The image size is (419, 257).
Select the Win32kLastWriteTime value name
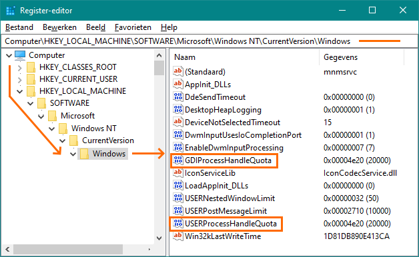tap(223, 236)
